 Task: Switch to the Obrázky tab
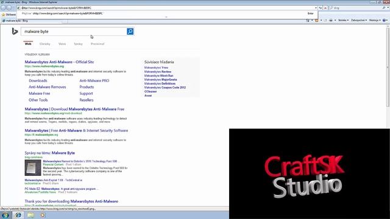point(44,44)
